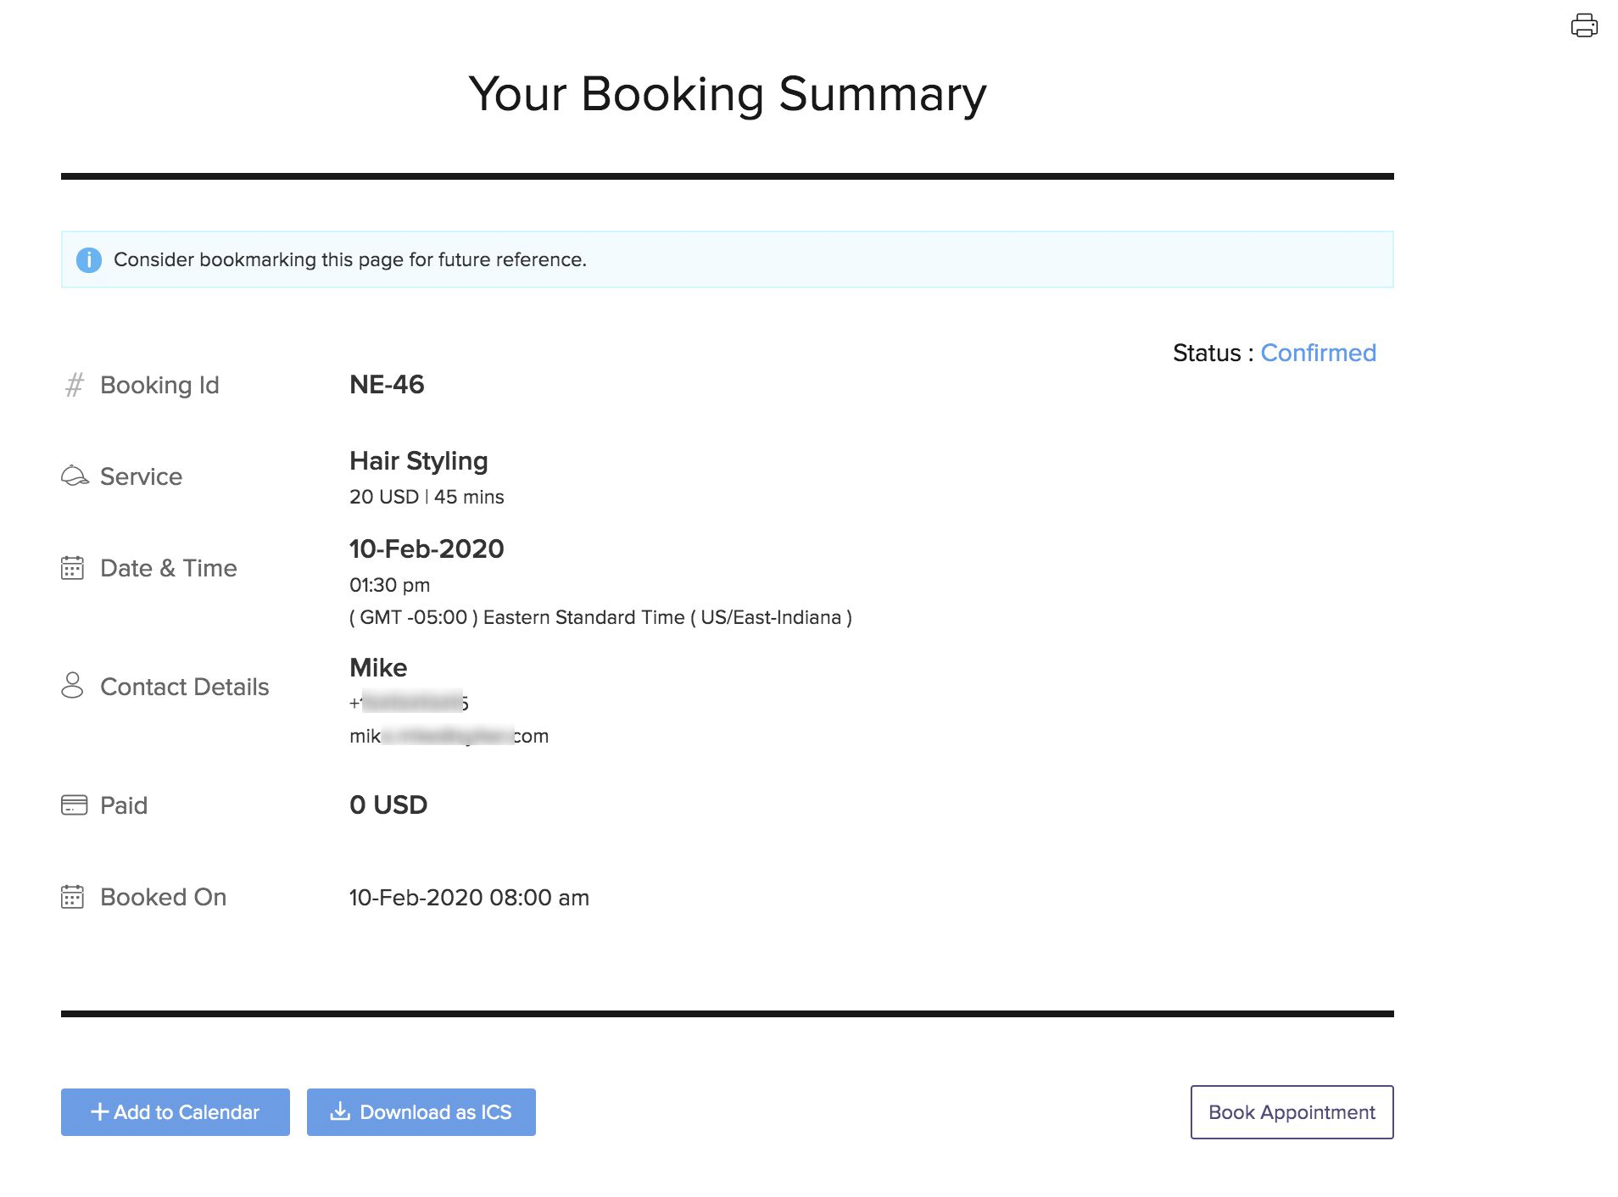Click the person icon beside Contact Details
This screenshot has width=1618, height=1197.
[x=73, y=685]
